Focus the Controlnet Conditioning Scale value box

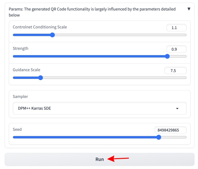click(176, 28)
